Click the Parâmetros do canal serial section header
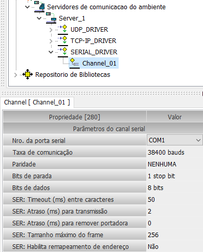203x252 pixels. [103, 129]
